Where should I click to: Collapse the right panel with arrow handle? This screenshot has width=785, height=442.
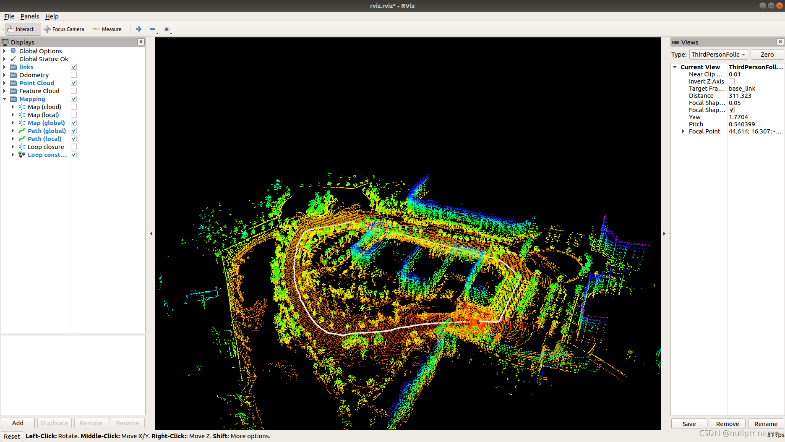[664, 233]
